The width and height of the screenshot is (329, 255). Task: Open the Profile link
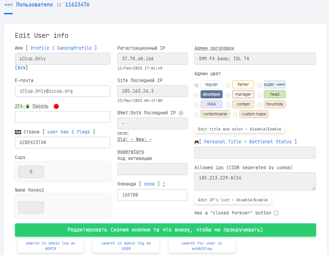(x=40, y=48)
